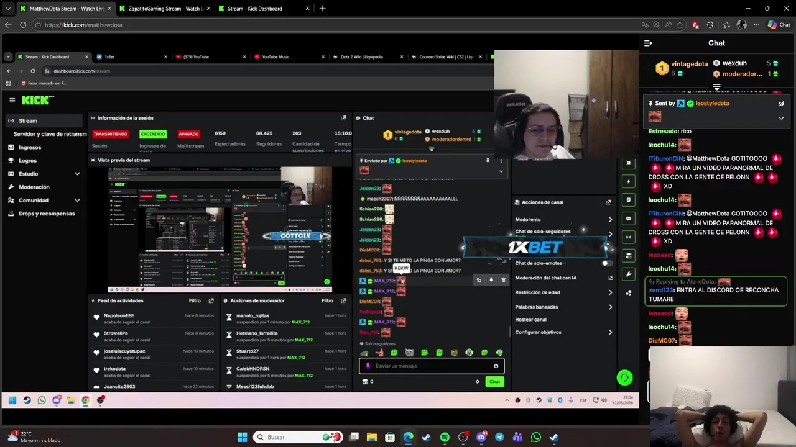The width and height of the screenshot is (796, 447).
Task: Open Edge settings and more menu
Action: click(756, 25)
